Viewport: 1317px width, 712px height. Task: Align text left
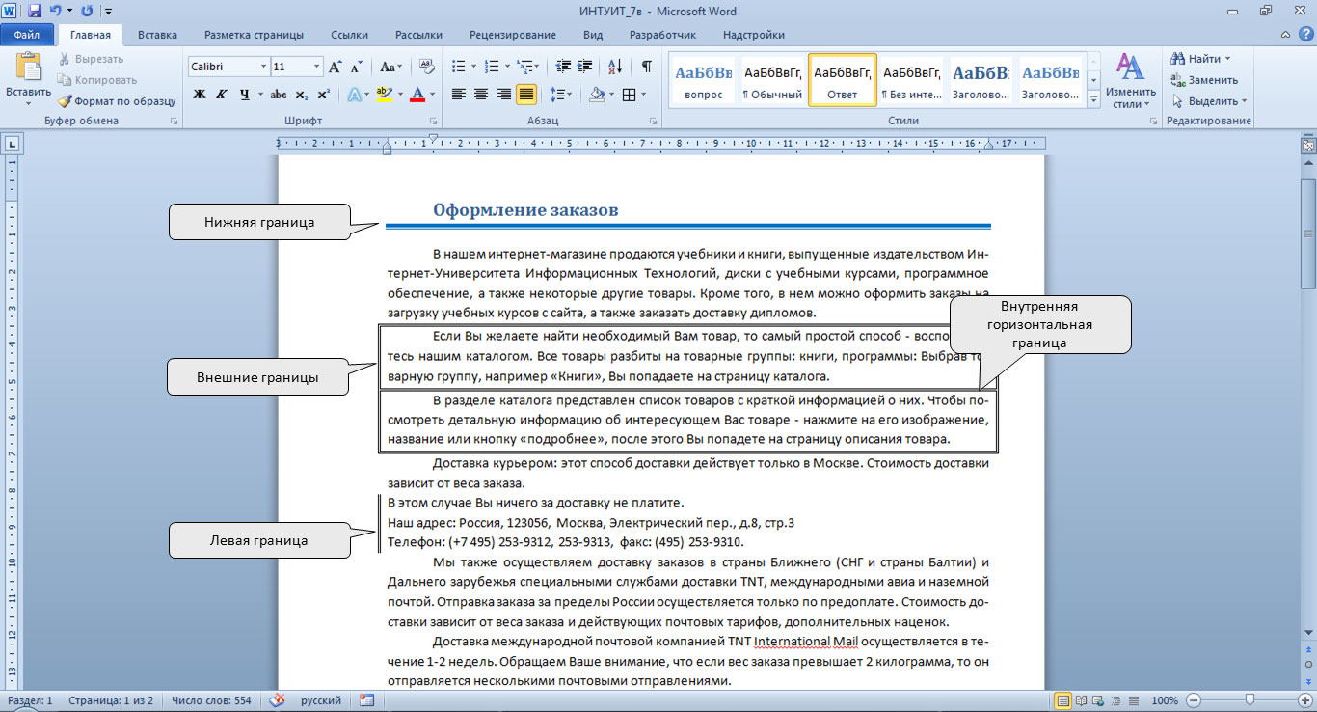coord(458,95)
